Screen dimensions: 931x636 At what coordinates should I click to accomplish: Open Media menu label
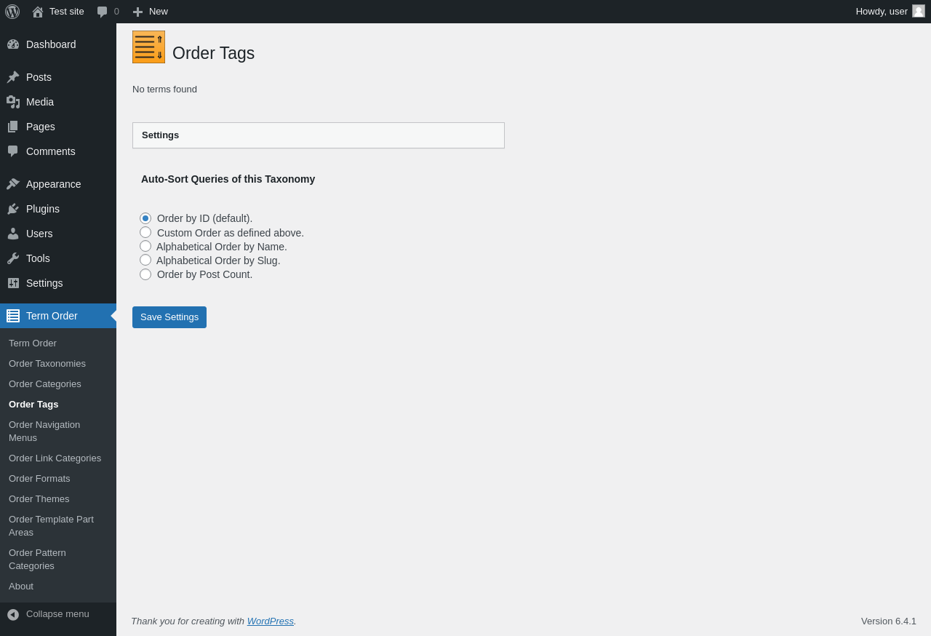pos(40,102)
